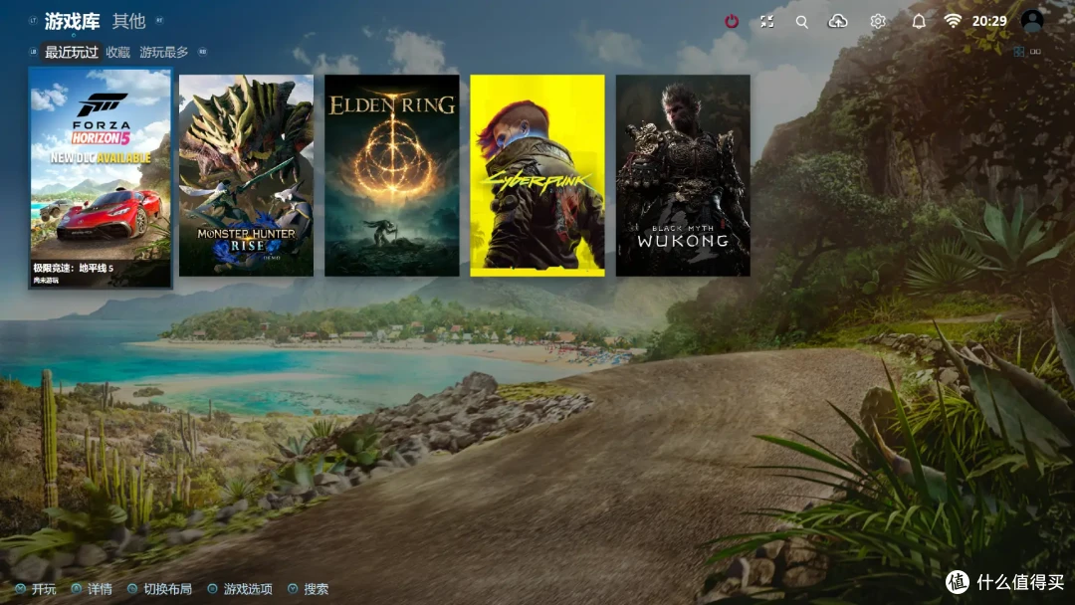Select the 游戏库 tab
The image size is (1075, 605).
pyautogui.click(x=72, y=21)
